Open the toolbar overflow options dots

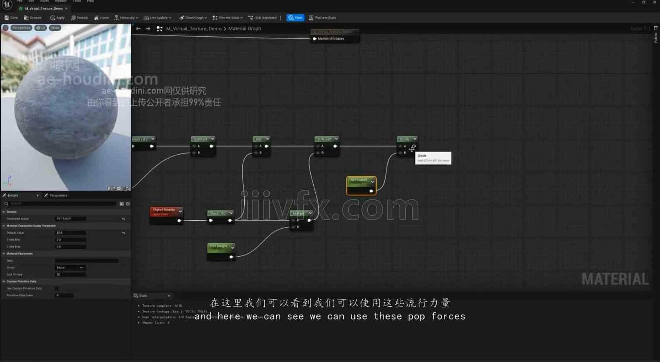(x=281, y=18)
